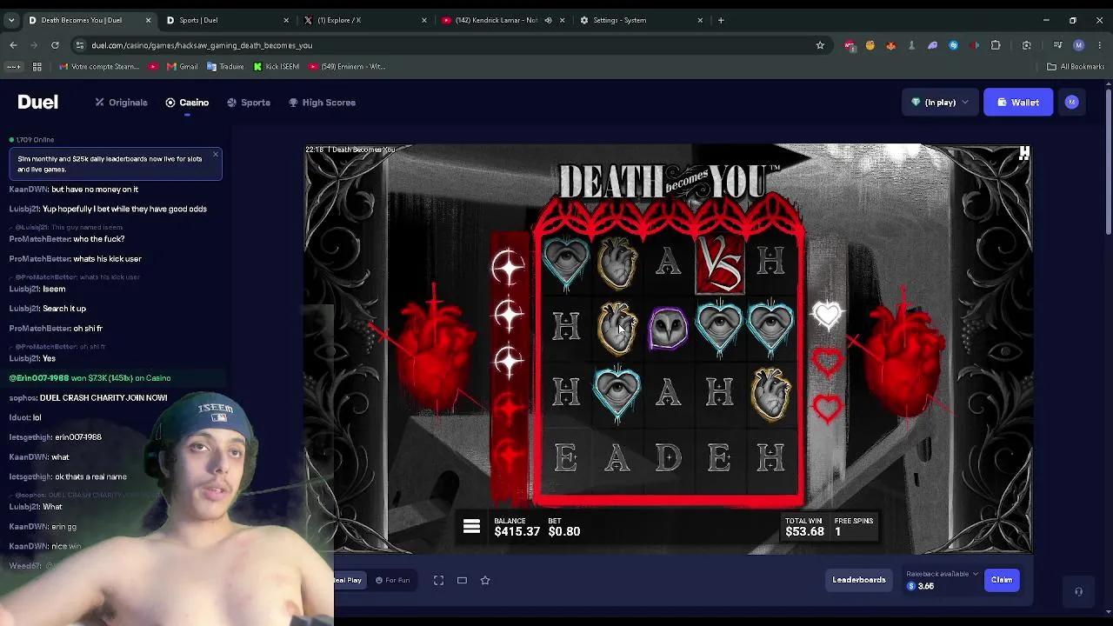Bookmark this page with the star
This screenshot has height=626, width=1113.
coord(820,45)
